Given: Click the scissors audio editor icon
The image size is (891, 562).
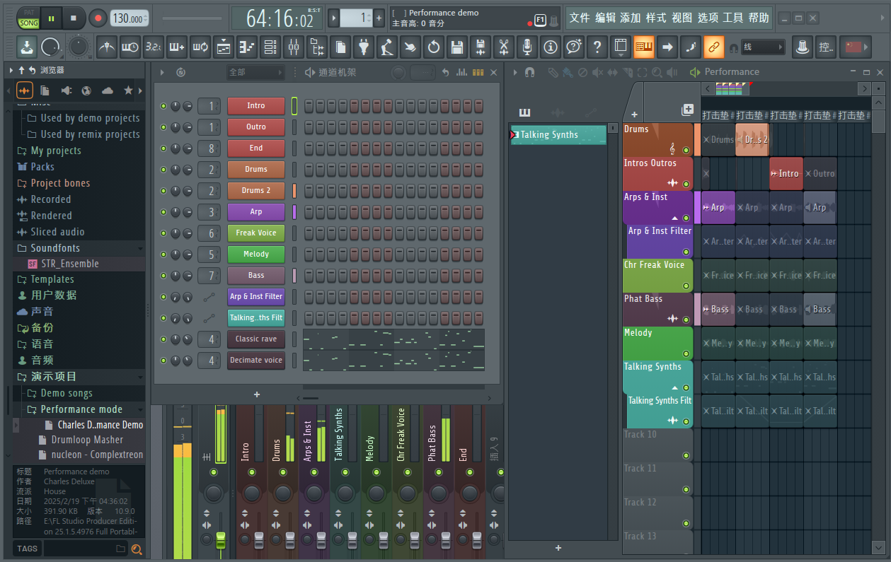Looking at the screenshot, I should (503, 47).
